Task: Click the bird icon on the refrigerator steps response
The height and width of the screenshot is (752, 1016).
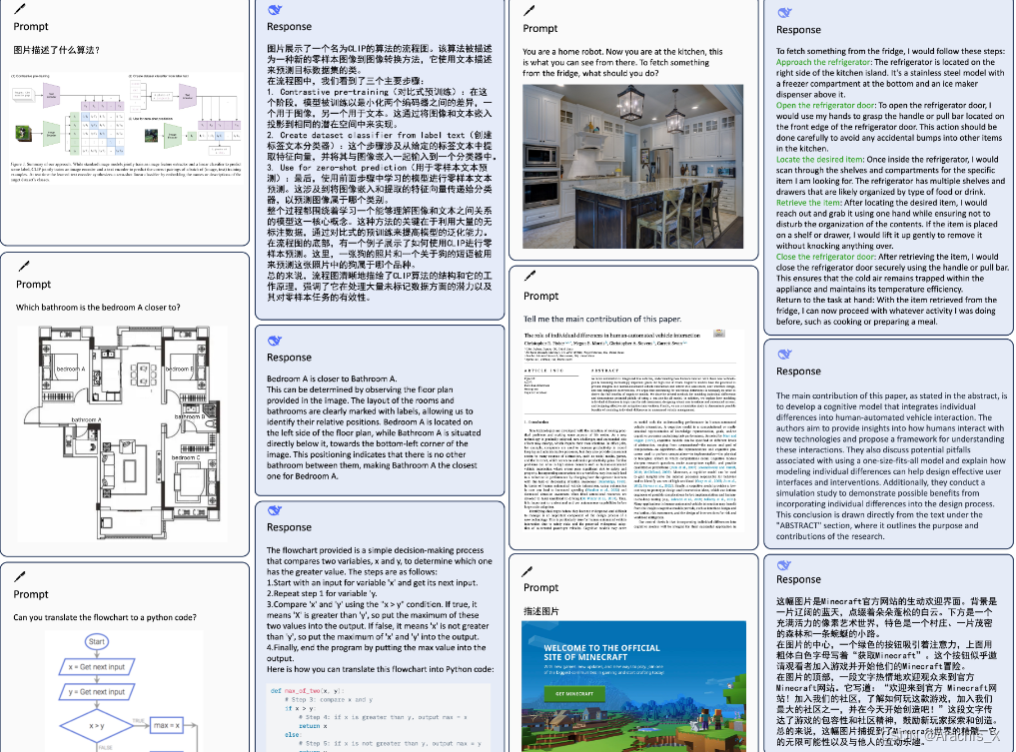Action: [x=784, y=12]
